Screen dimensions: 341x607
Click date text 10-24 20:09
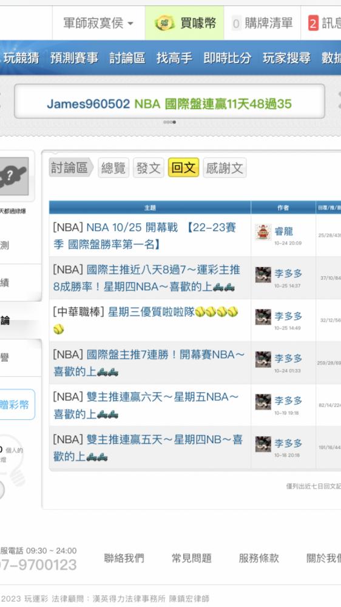click(x=288, y=243)
